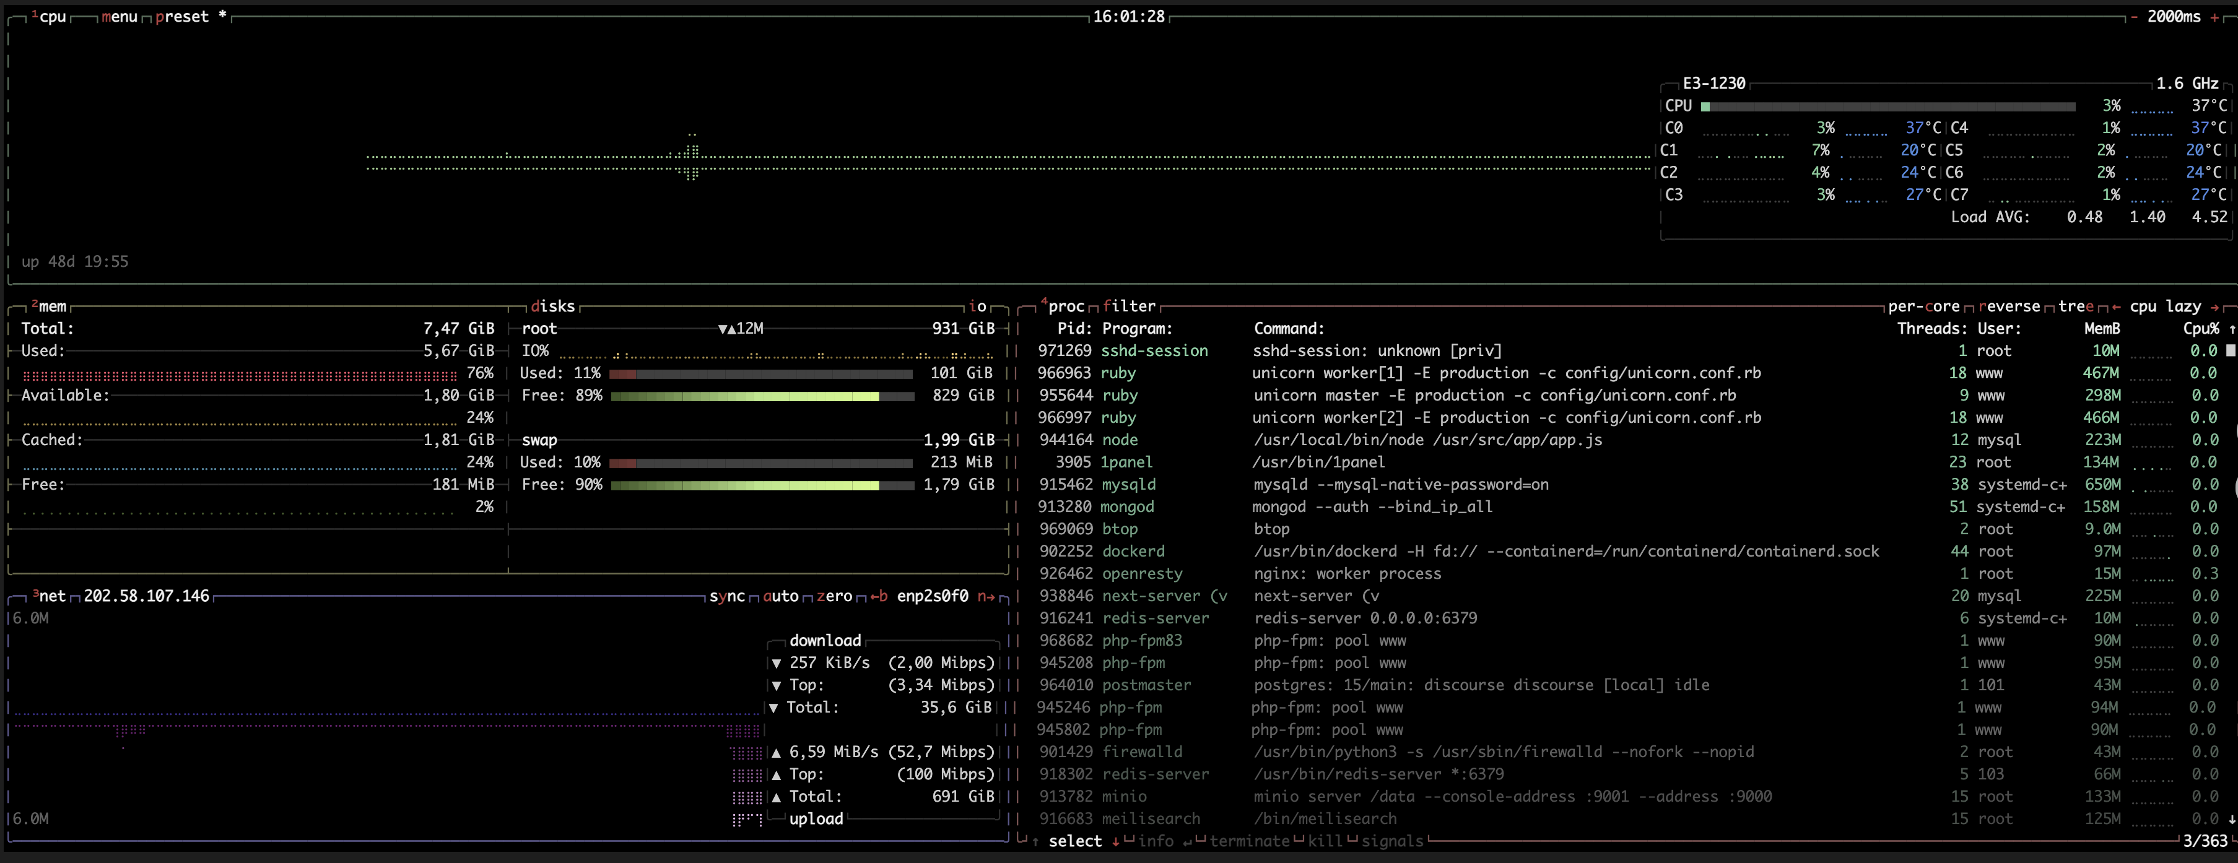The width and height of the screenshot is (2238, 863).
Task: Toggle disks io mode display
Action: (x=977, y=306)
